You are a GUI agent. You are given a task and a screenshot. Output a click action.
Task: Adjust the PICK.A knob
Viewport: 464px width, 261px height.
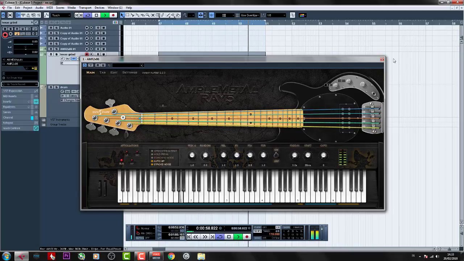(x=192, y=156)
